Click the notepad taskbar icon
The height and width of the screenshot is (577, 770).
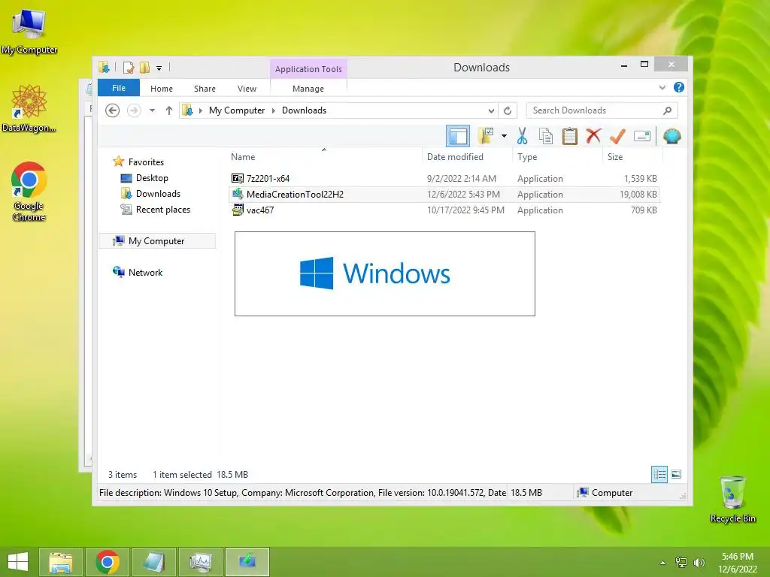[x=153, y=562]
